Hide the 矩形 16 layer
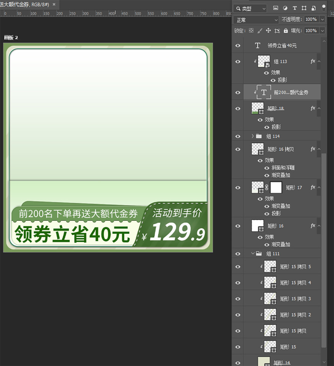The image size is (334, 366). pyautogui.click(x=238, y=226)
